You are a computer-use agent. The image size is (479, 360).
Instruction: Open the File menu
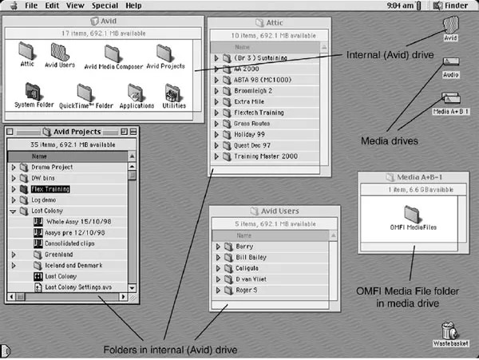31,6
